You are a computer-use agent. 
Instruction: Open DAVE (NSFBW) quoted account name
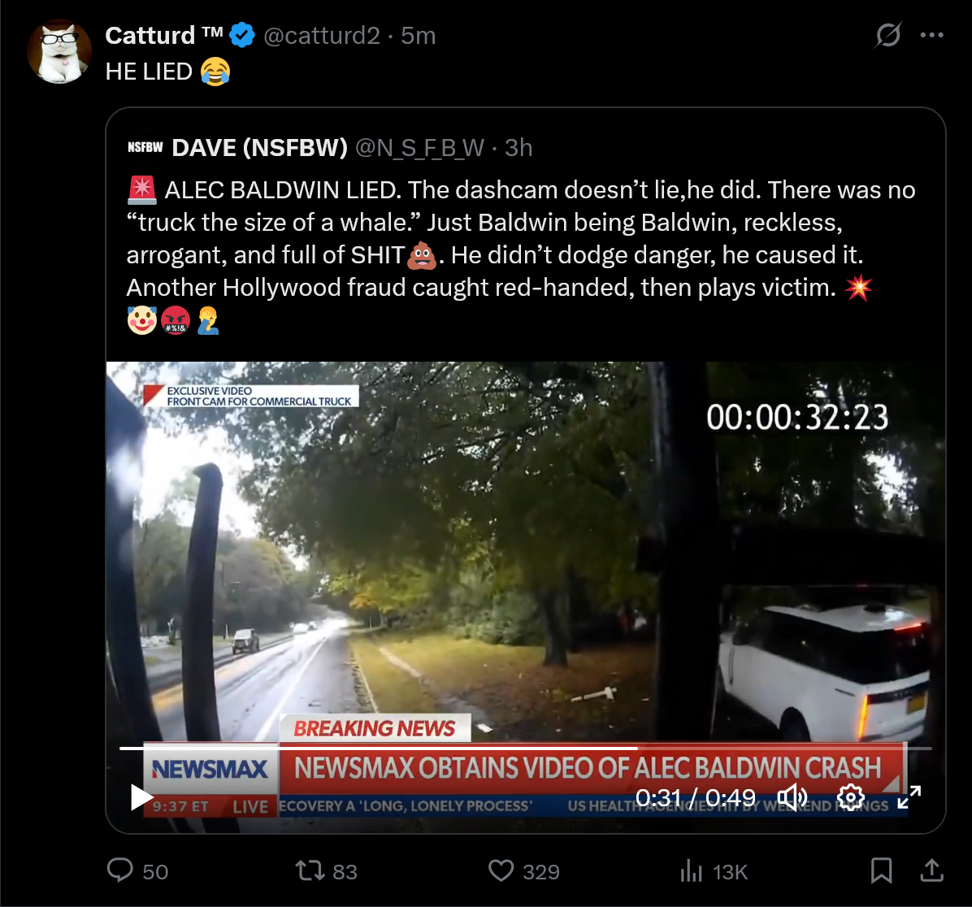point(260,148)
